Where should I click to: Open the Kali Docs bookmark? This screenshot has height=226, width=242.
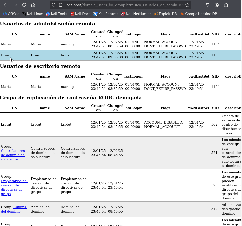pos(80,14)
